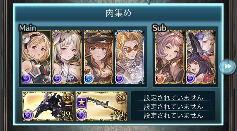Viewport: 237px width, 131px height.
Task: Click the purple star badge on the rifle
Action: (x=82, y=103)
